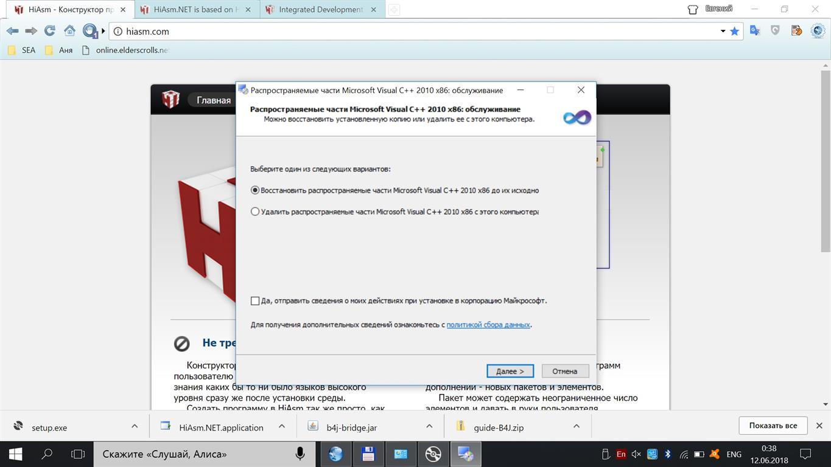Open the disc-shaped app on the taskbar

click(x=433, y=454)
